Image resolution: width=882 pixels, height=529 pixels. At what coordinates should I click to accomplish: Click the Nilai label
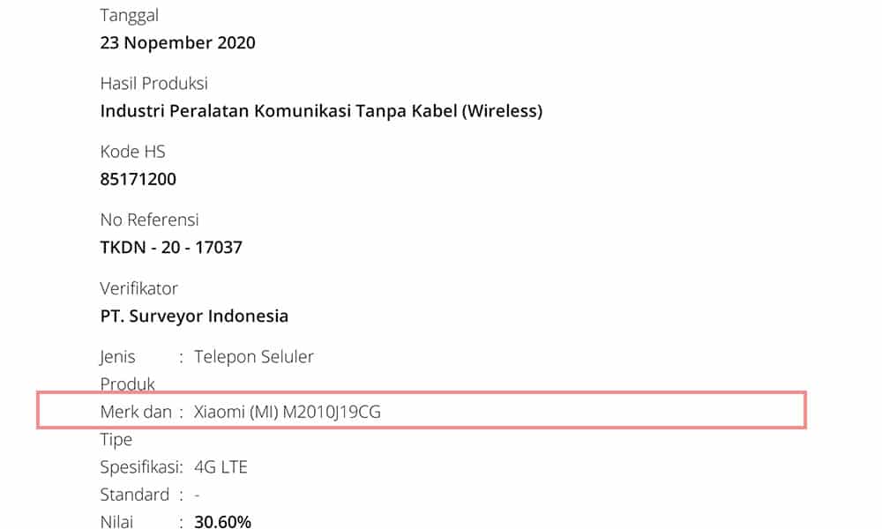(116, 522)
